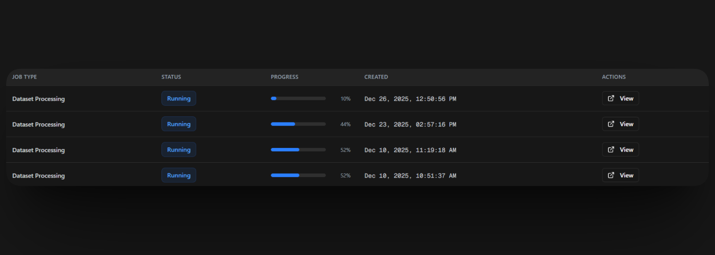Click open-link icon for job created 10:51:37 AM
This screenshot has width=715, height=255.
(x=611, y=175)
